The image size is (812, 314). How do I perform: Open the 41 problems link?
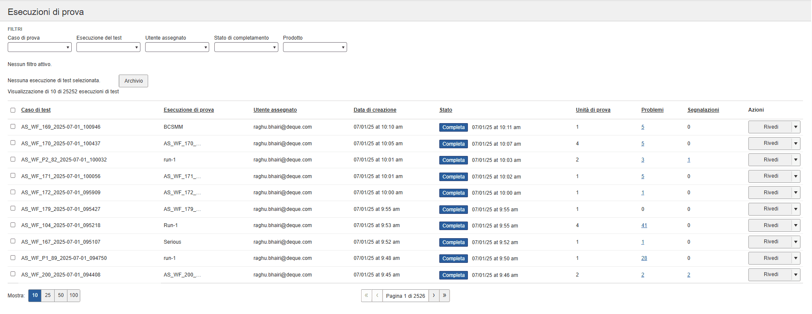click(644, 225)
